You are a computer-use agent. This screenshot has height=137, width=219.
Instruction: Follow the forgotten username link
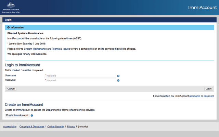click(195, 96)
